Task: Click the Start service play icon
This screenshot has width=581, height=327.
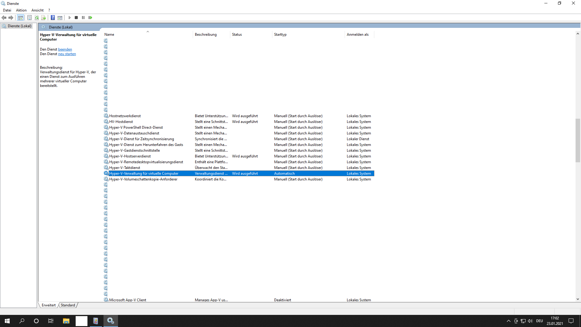Action: click(70, 18)
